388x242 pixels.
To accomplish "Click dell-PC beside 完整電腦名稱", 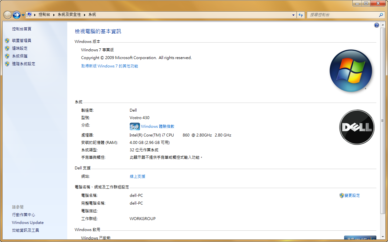I will click(136, 203).
